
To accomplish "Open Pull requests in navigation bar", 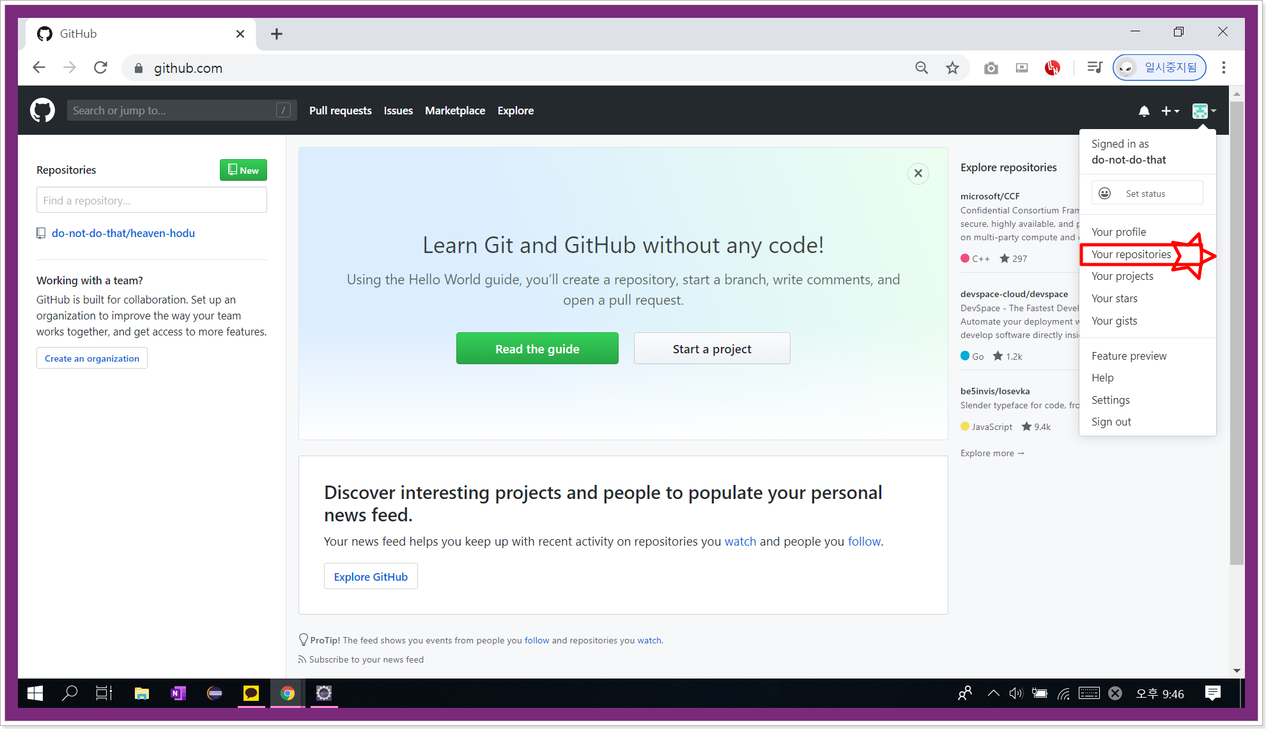I will (340, 111).
